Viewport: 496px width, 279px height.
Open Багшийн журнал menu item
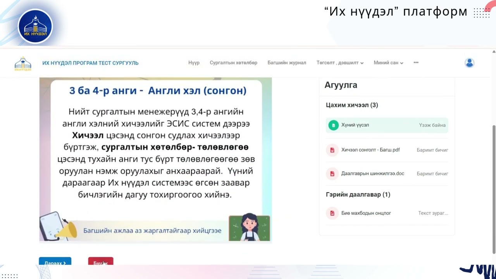click(287, 63)
